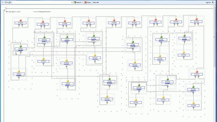The height and width of the screenshot is (122, 217).
Task: Click the red status ball above ST3791
Action: tap(197, 72)
